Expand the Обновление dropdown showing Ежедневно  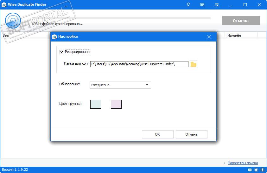click(x=120, y=85)
